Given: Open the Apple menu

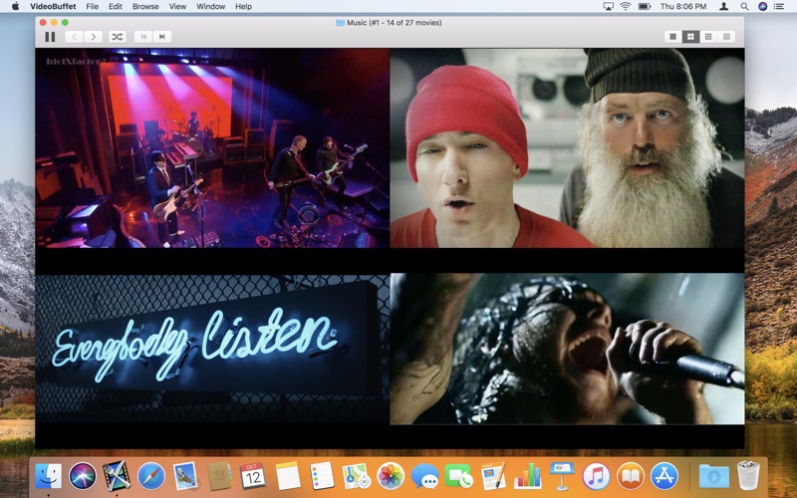Looking at the screenshot, I should pyautogui.click(x=15, y=7).
